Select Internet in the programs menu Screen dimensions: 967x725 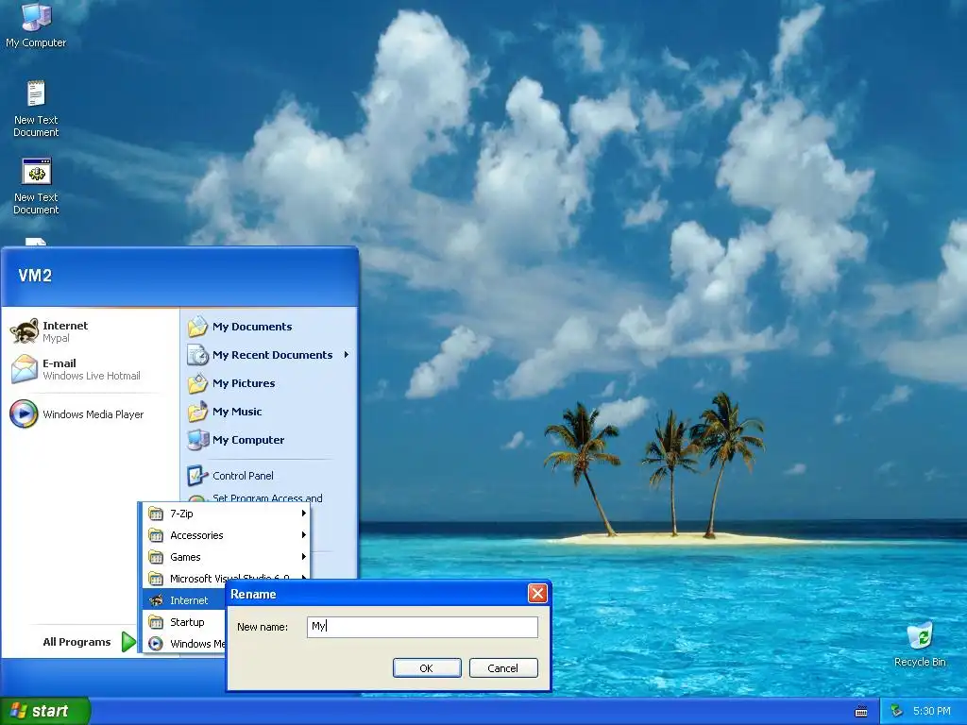click(x=184, y=600)
